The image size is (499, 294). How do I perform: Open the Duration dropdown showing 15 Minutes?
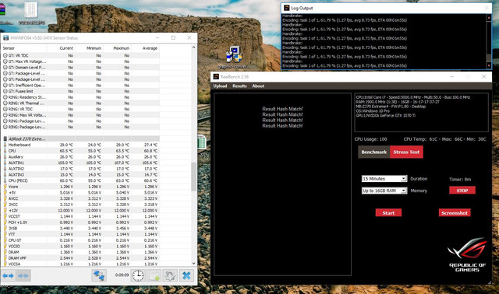(384, 179)
